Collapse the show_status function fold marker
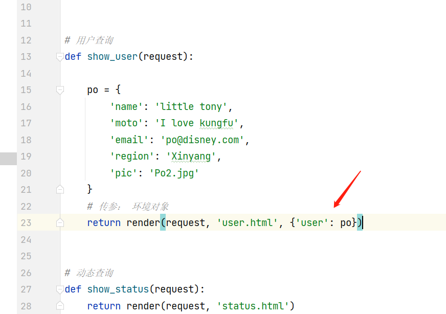Screen dimensions: 446x314 pos(60,289)
